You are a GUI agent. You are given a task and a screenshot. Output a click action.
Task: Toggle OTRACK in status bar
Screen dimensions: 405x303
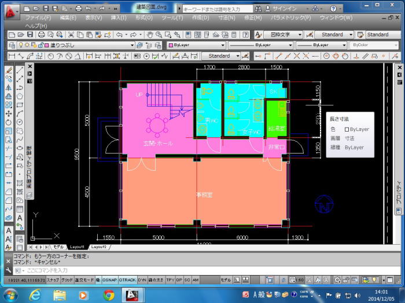click(x=127, y=280)
